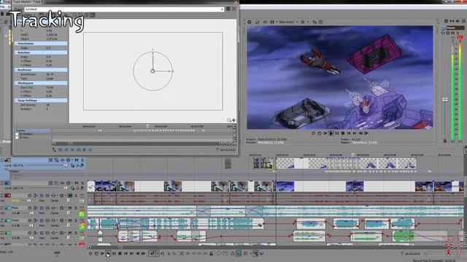Mute the Master bus

click(452, 33)
